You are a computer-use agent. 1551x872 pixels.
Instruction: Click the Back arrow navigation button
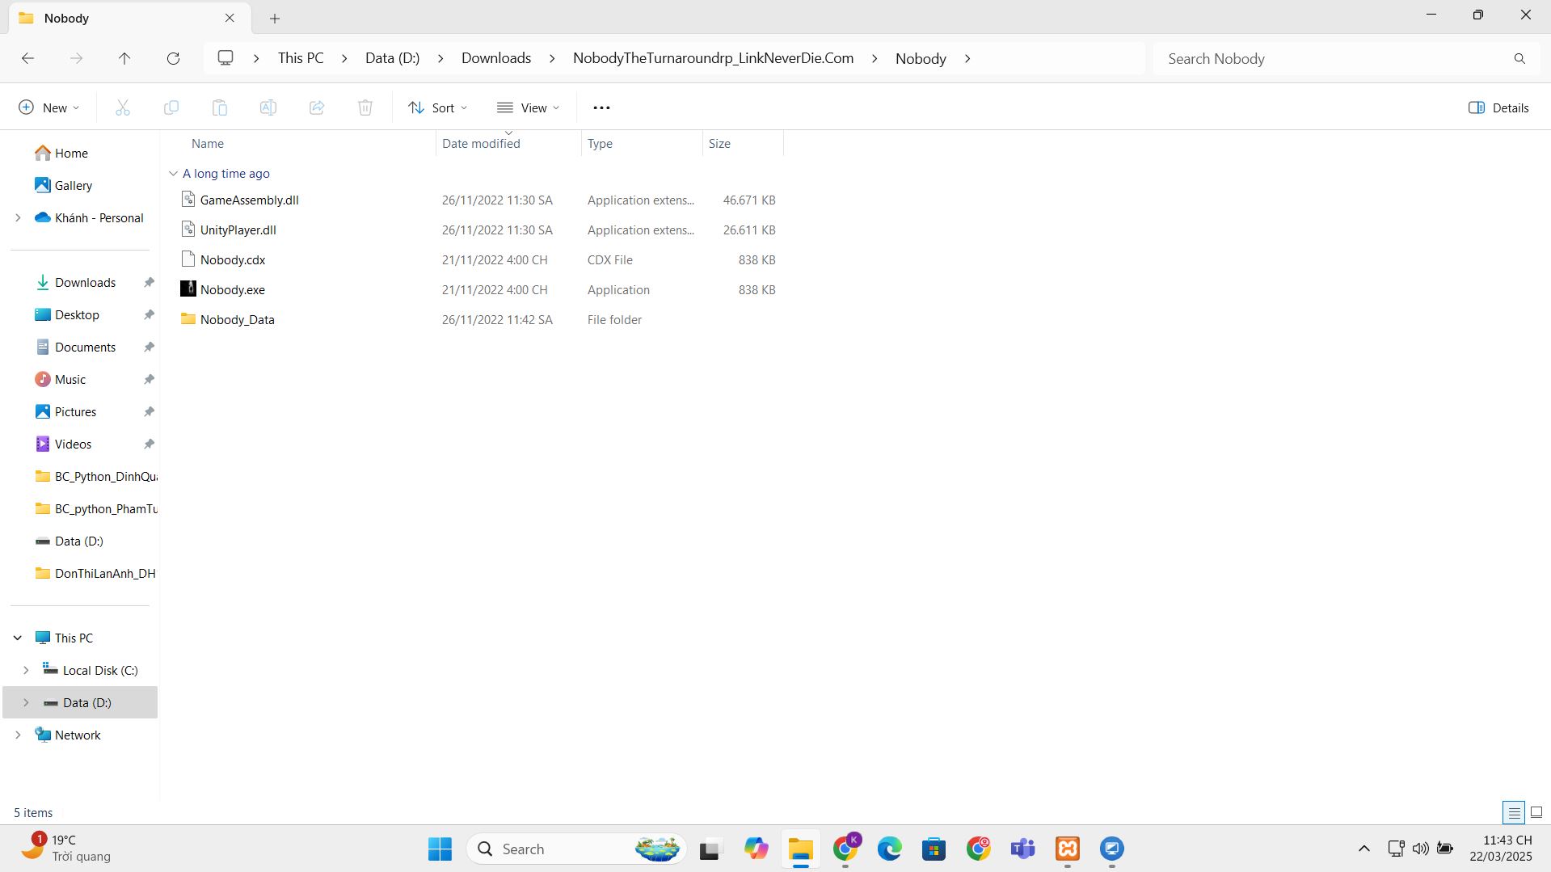point(27,58)
